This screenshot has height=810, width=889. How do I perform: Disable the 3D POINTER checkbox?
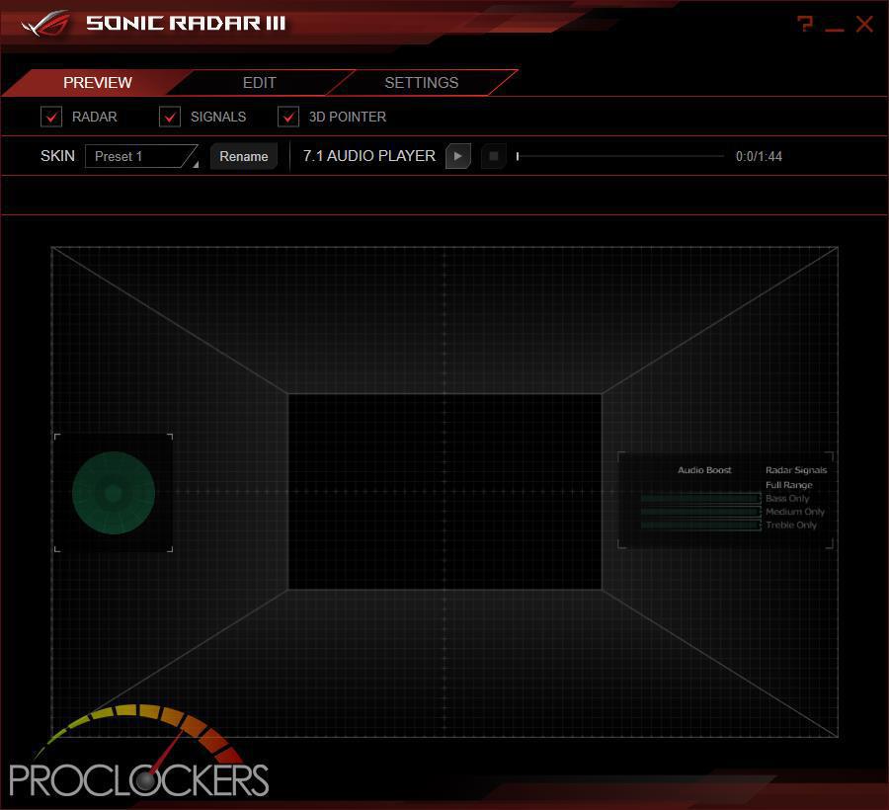(x=288, y=117)
